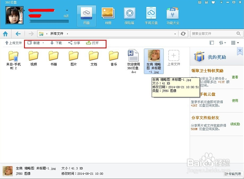Screen dimensions: 244x179
Task: Click the 分享文件给好友 heading
Action: click(x=205, y=118)
